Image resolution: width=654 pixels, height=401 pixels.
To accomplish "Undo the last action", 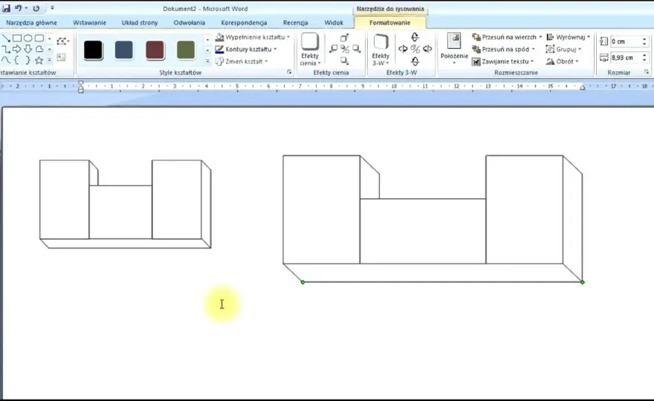I will tap(18, 8).
